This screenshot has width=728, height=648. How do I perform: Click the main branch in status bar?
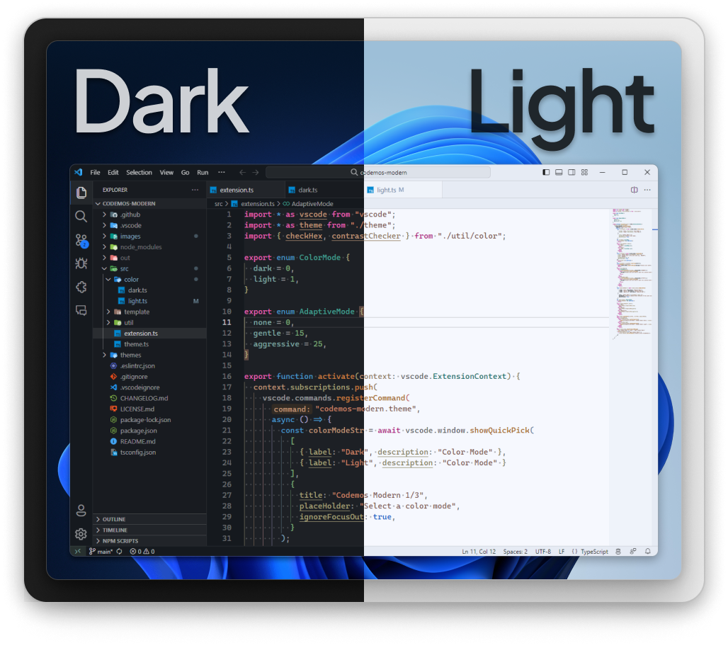pyautogui.click(x=101, y=552)
